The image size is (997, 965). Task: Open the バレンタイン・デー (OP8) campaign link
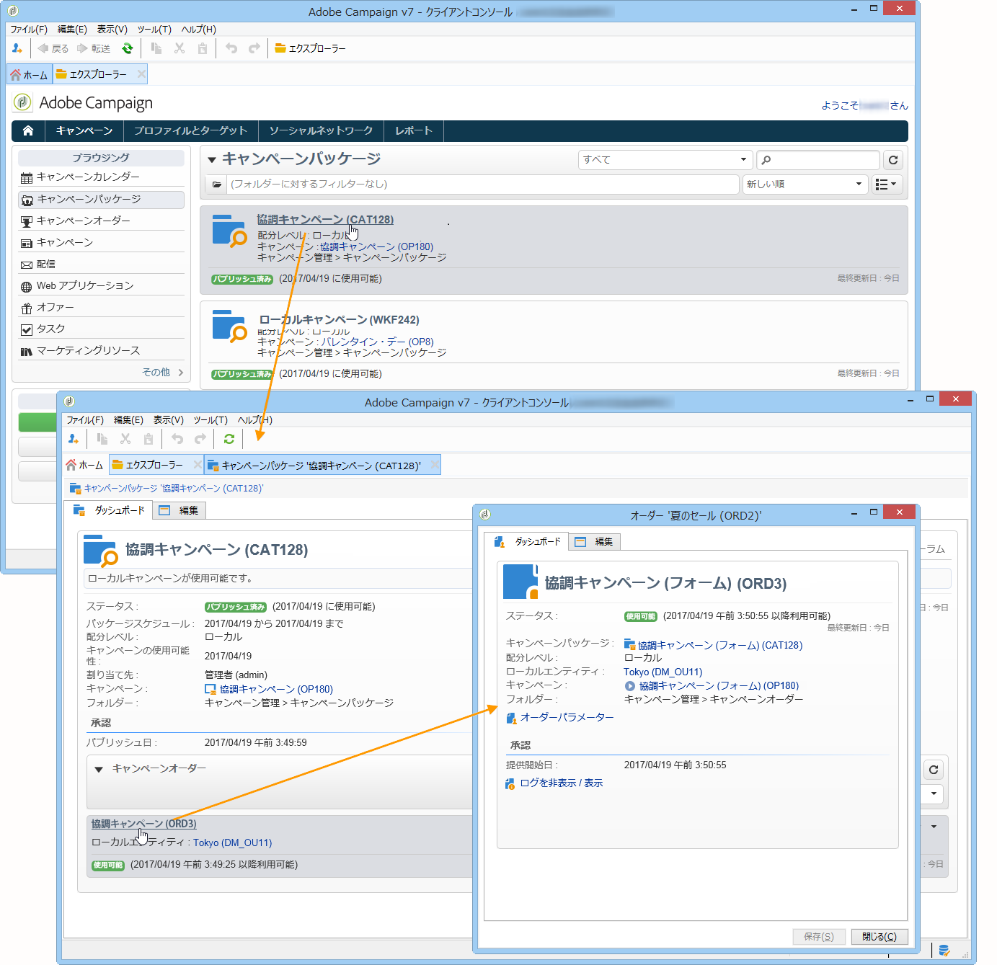click(377, 342)
